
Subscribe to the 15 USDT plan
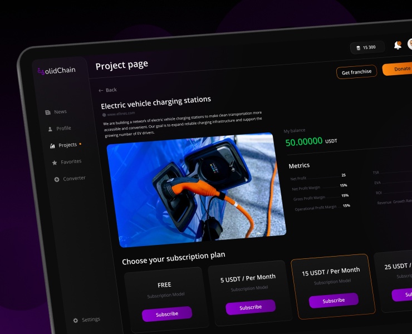click(x=333, y=301)
